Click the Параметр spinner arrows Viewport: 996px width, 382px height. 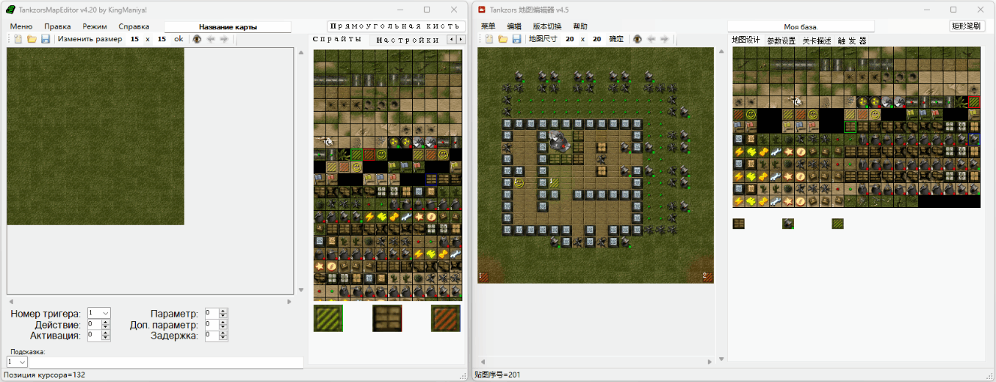tap(223, 313)
